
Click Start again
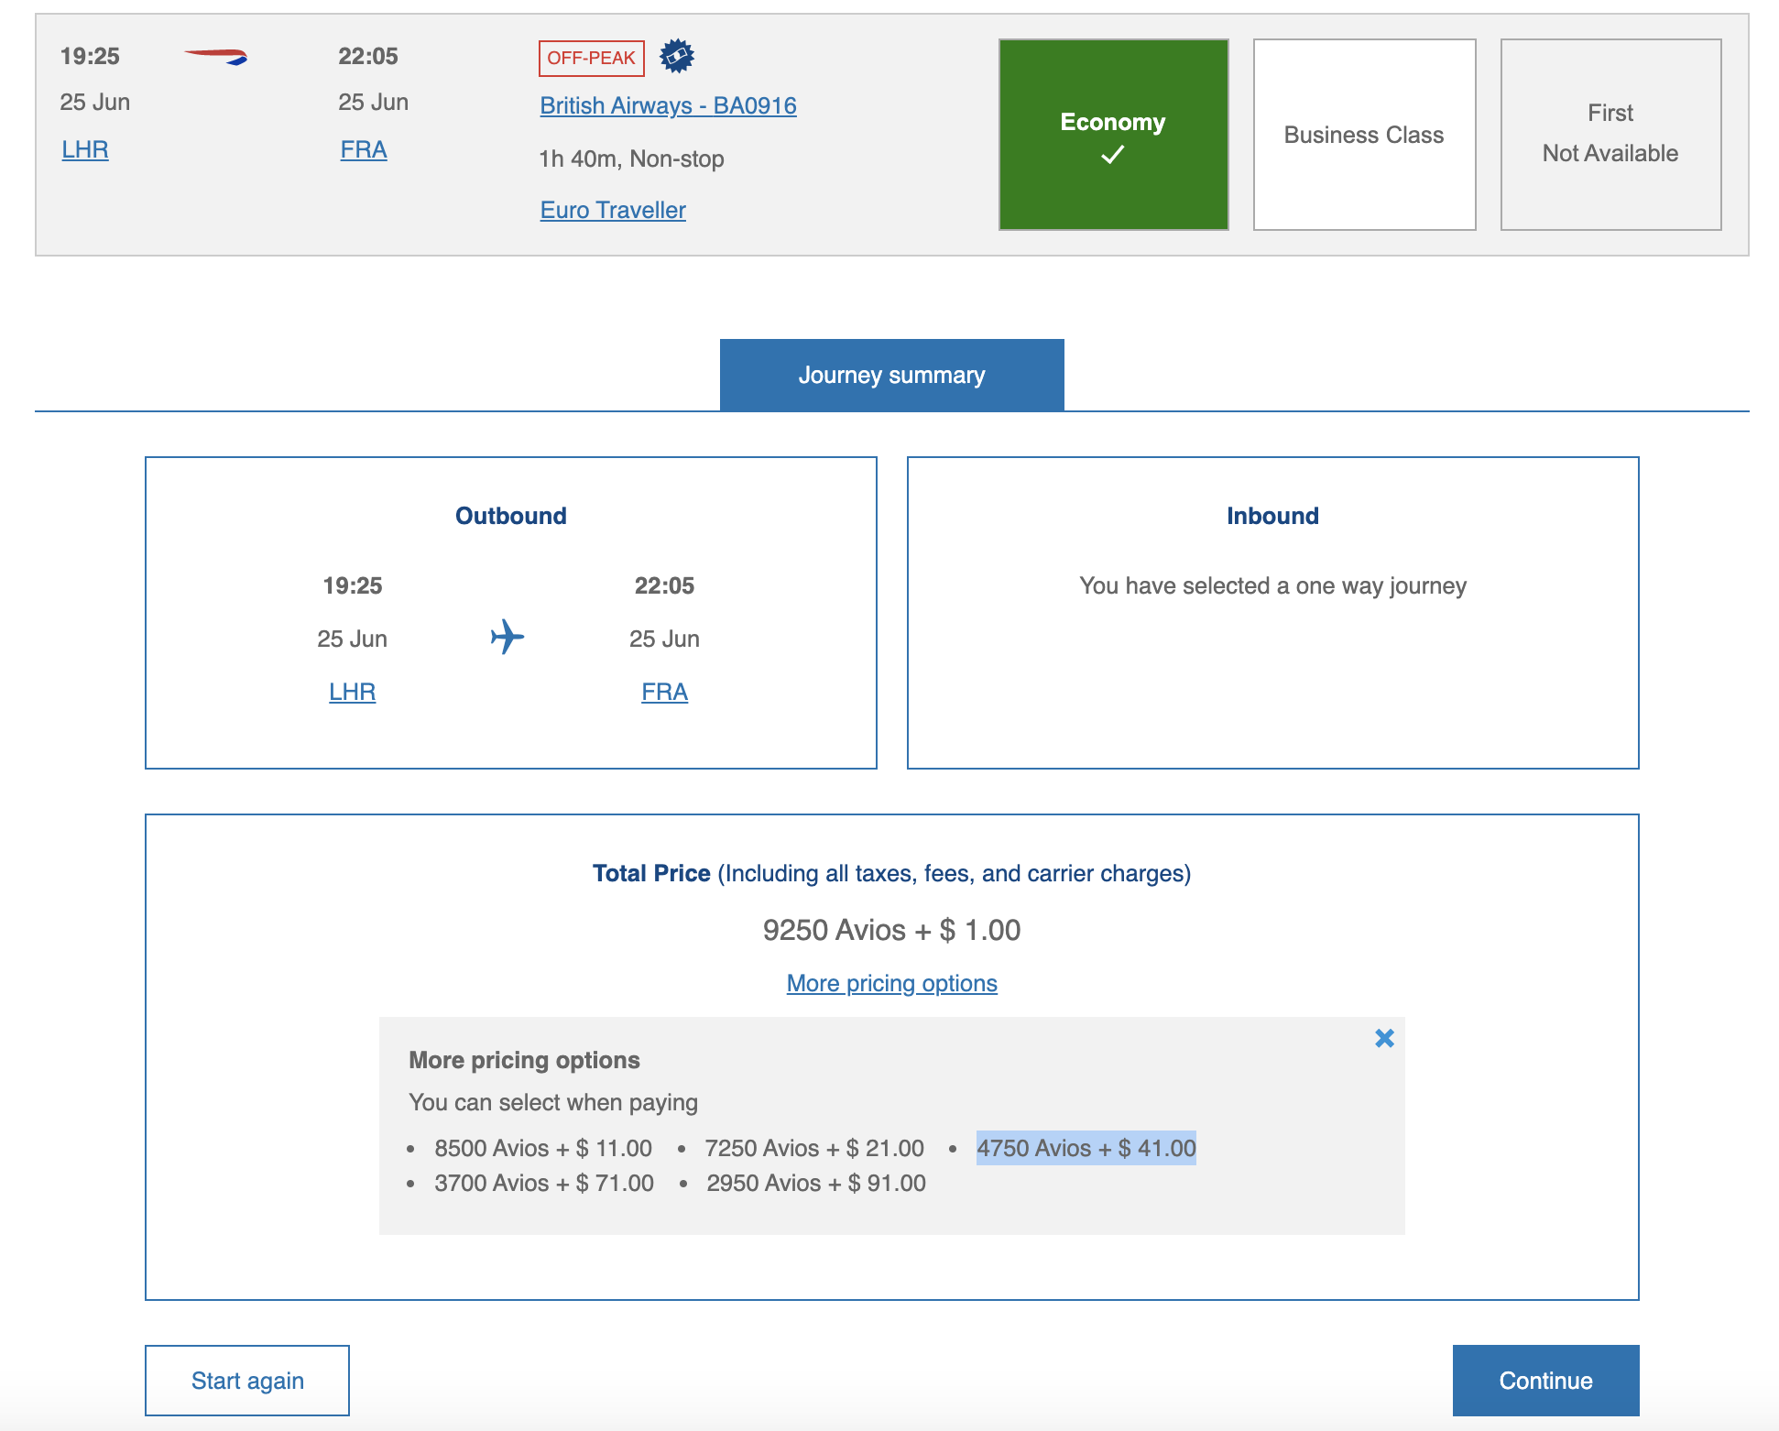[x=246, y=1380]
